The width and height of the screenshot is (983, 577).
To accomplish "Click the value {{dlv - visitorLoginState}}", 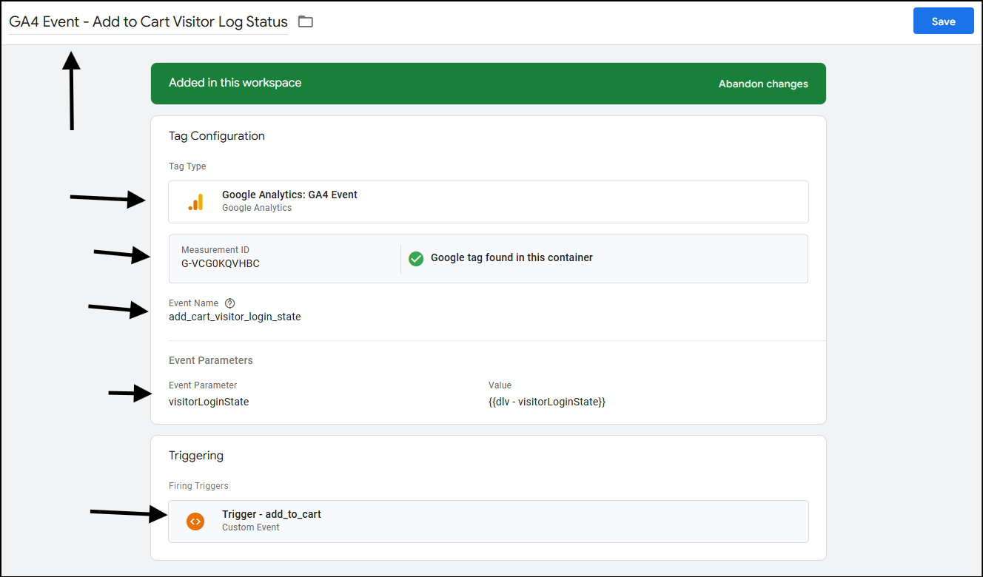I will pyautogui.click(x=547, y=402).
